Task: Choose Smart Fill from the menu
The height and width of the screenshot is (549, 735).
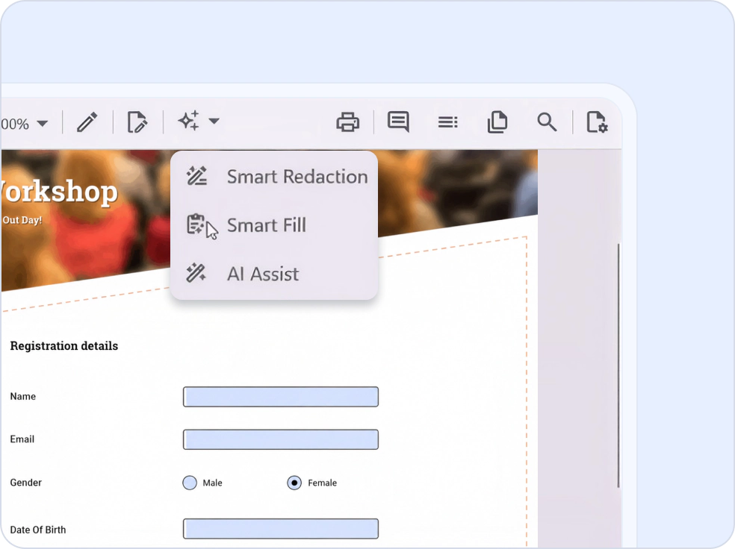Action: [274, 225]
